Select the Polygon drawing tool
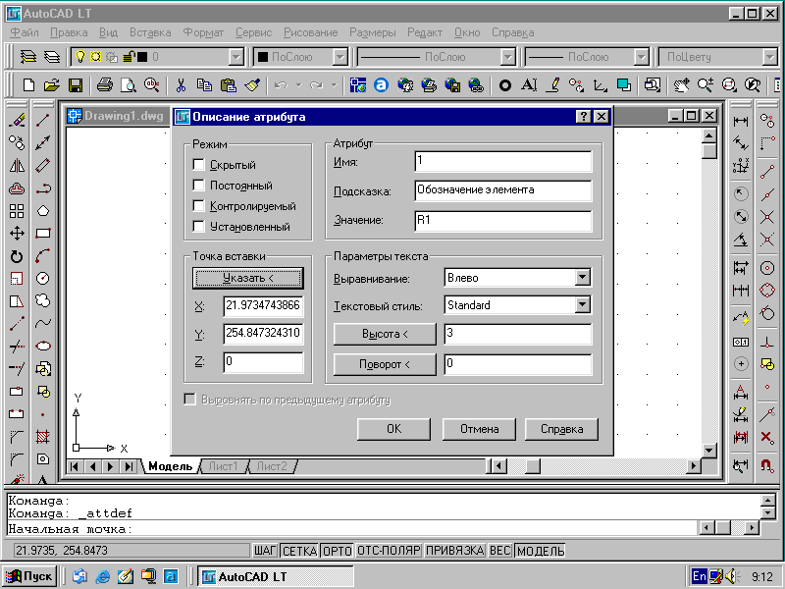This screenshot has width=785, height=589. [43, 211]
